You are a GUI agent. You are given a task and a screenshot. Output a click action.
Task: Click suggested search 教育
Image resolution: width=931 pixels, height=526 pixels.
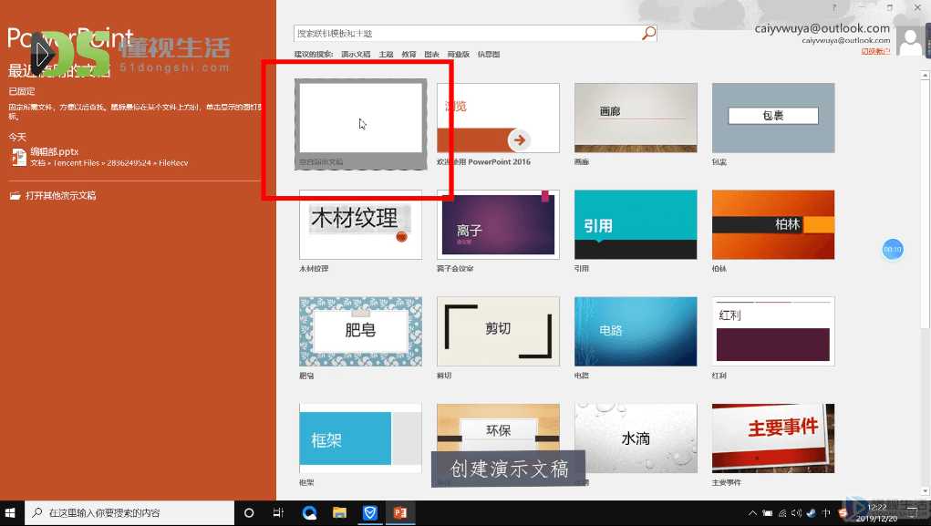click(x=409, y=54)
